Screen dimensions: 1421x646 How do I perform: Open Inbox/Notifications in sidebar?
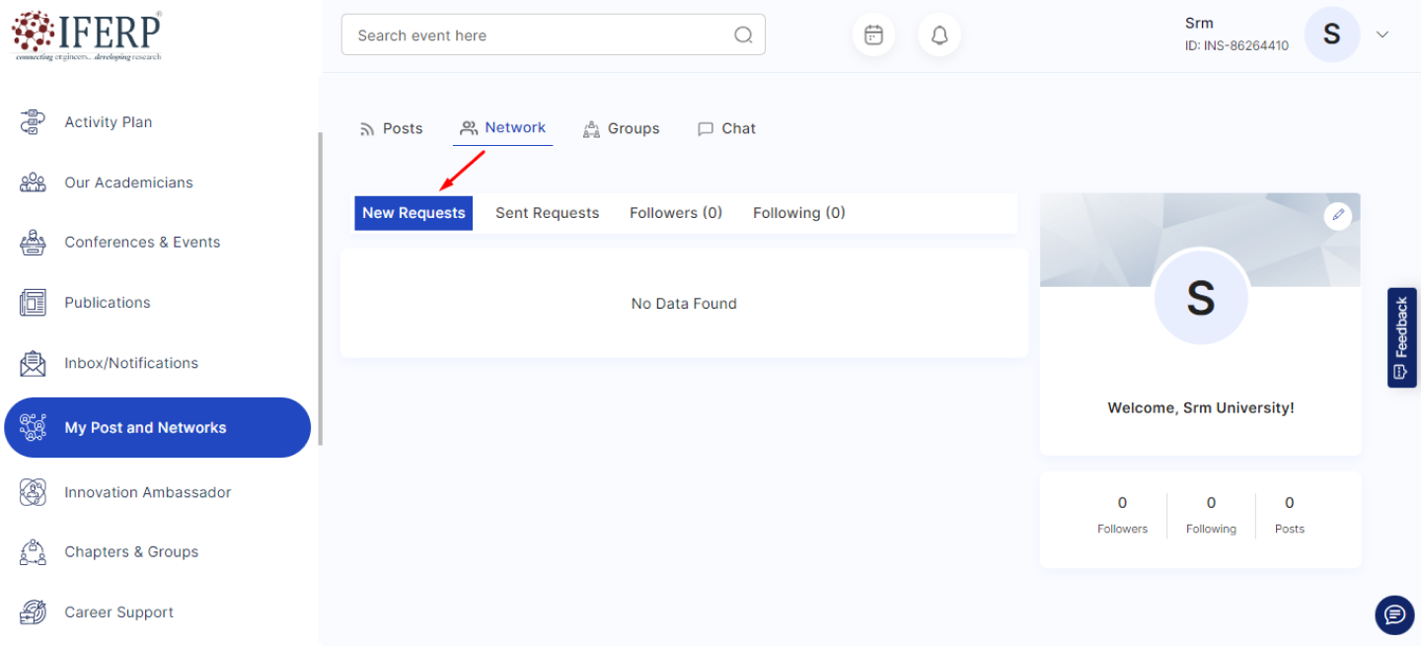tap(131, 363)
